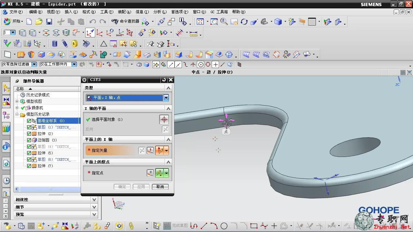Click the Fit view icon
This screenshot has height=232, width=413.
pyautogui.click(x=200, y=22)
